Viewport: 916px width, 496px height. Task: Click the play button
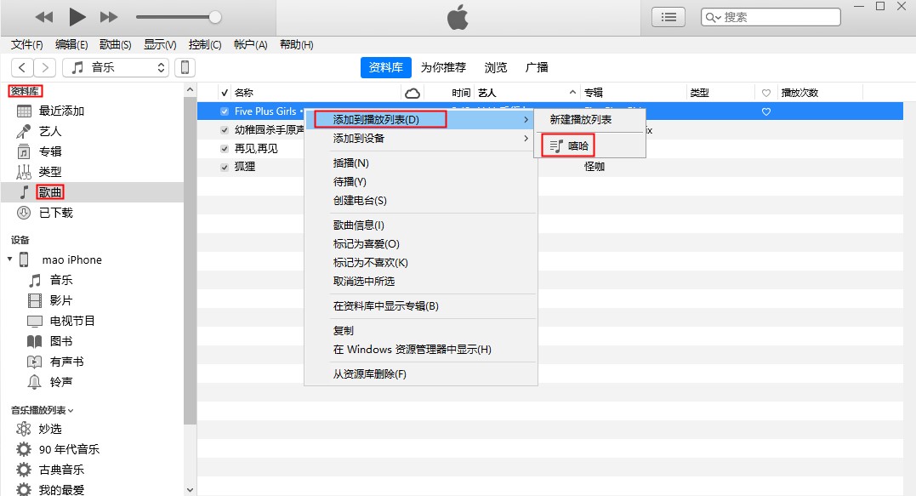(x=77, y=17)
